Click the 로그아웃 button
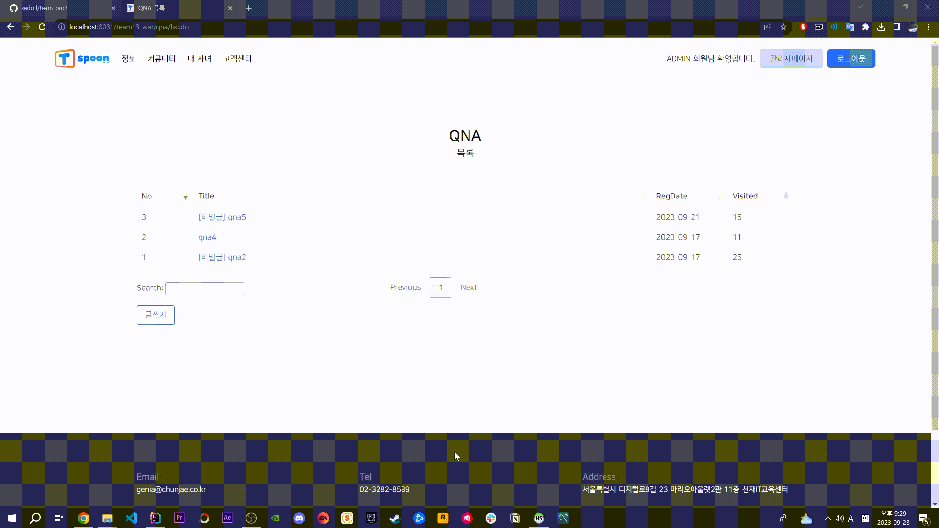Image resolution: width=939 pixels, height=528 pixels. [x=851, y=59]
